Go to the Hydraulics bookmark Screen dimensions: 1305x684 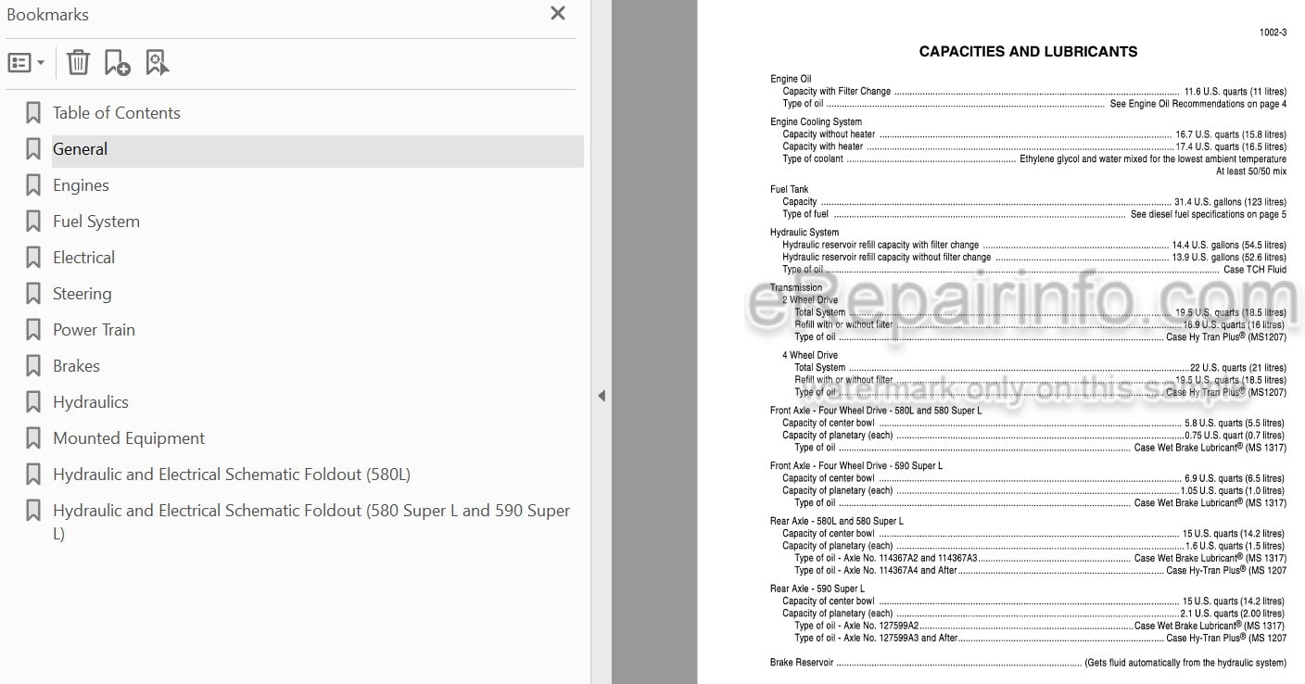[x=90, y=402]
